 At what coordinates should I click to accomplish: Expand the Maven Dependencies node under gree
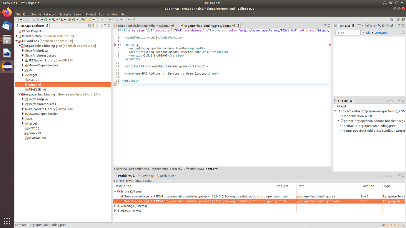point(23,65)
